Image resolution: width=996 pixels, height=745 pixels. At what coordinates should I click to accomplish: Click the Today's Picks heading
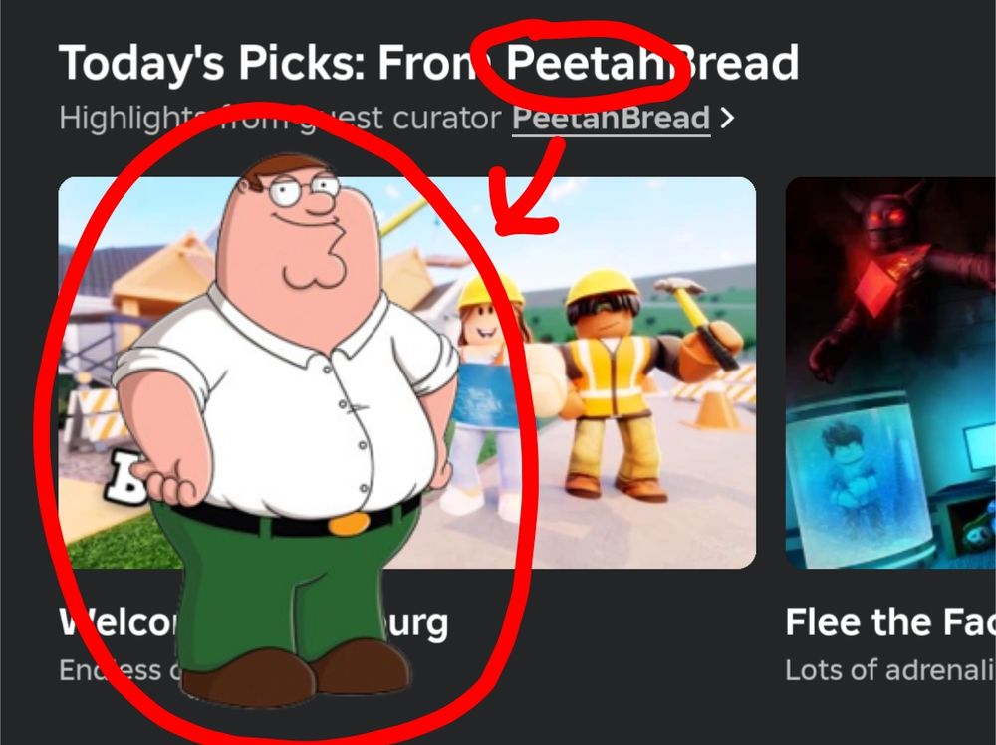pos(428,63)
